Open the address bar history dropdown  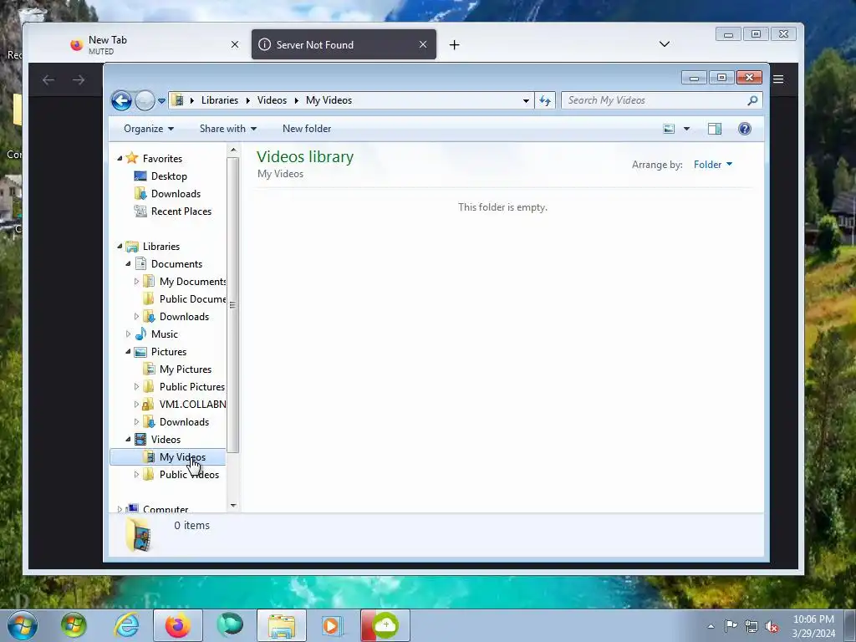526,101
